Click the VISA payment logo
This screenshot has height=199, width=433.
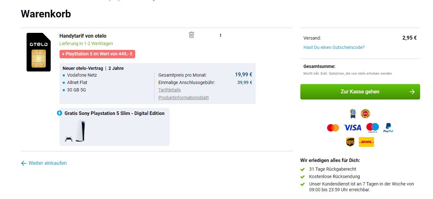click(x=353, y=128)
